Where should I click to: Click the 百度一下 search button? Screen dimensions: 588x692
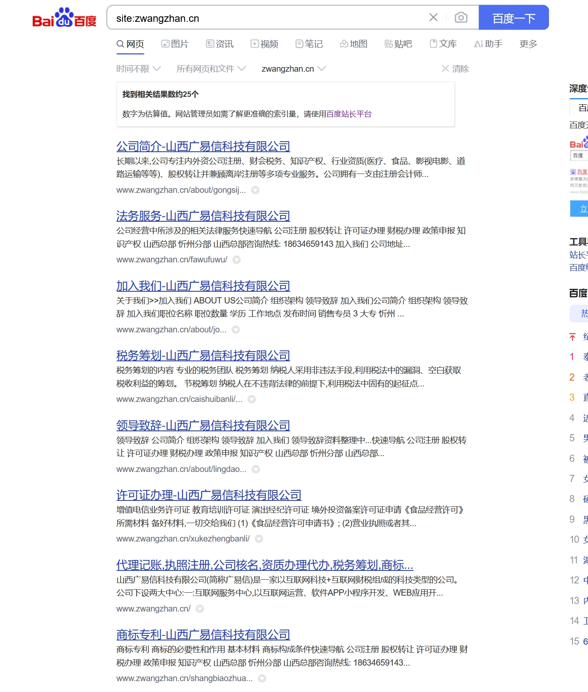514,18
